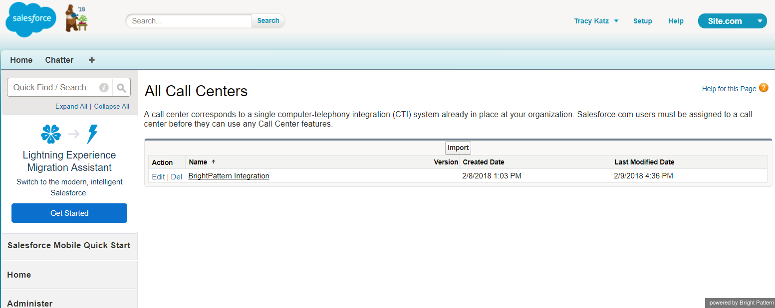
Task: Expand the Salesforce Mobile Quick Start section
Action: (x=69, y=246)
